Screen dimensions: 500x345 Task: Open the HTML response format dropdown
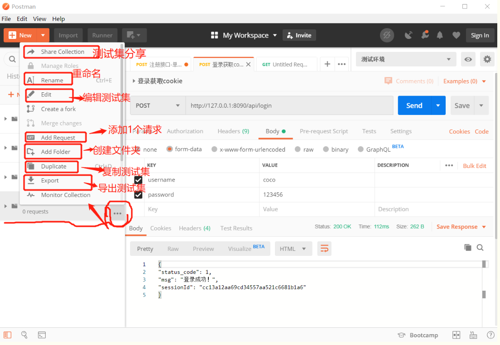tap(293, 249)
